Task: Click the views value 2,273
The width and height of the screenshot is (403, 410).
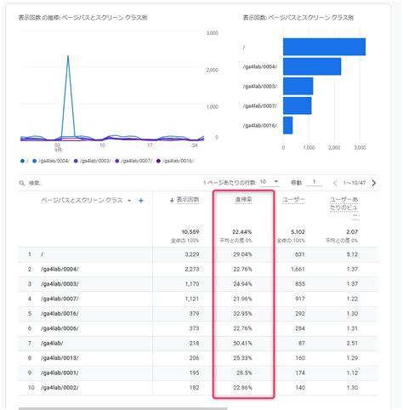Action: pyautogui.click(x=192, y=269)
